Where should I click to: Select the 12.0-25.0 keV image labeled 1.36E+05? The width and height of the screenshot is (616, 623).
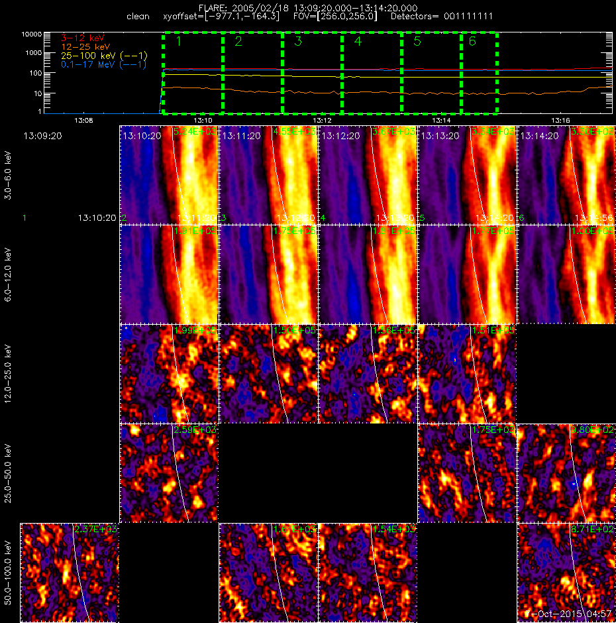368,374
